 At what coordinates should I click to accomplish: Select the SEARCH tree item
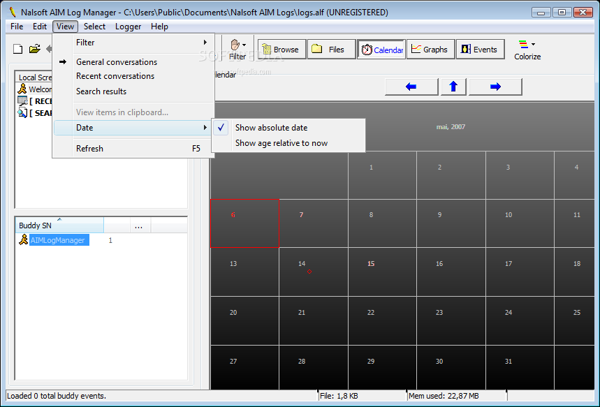coord(35,113)
